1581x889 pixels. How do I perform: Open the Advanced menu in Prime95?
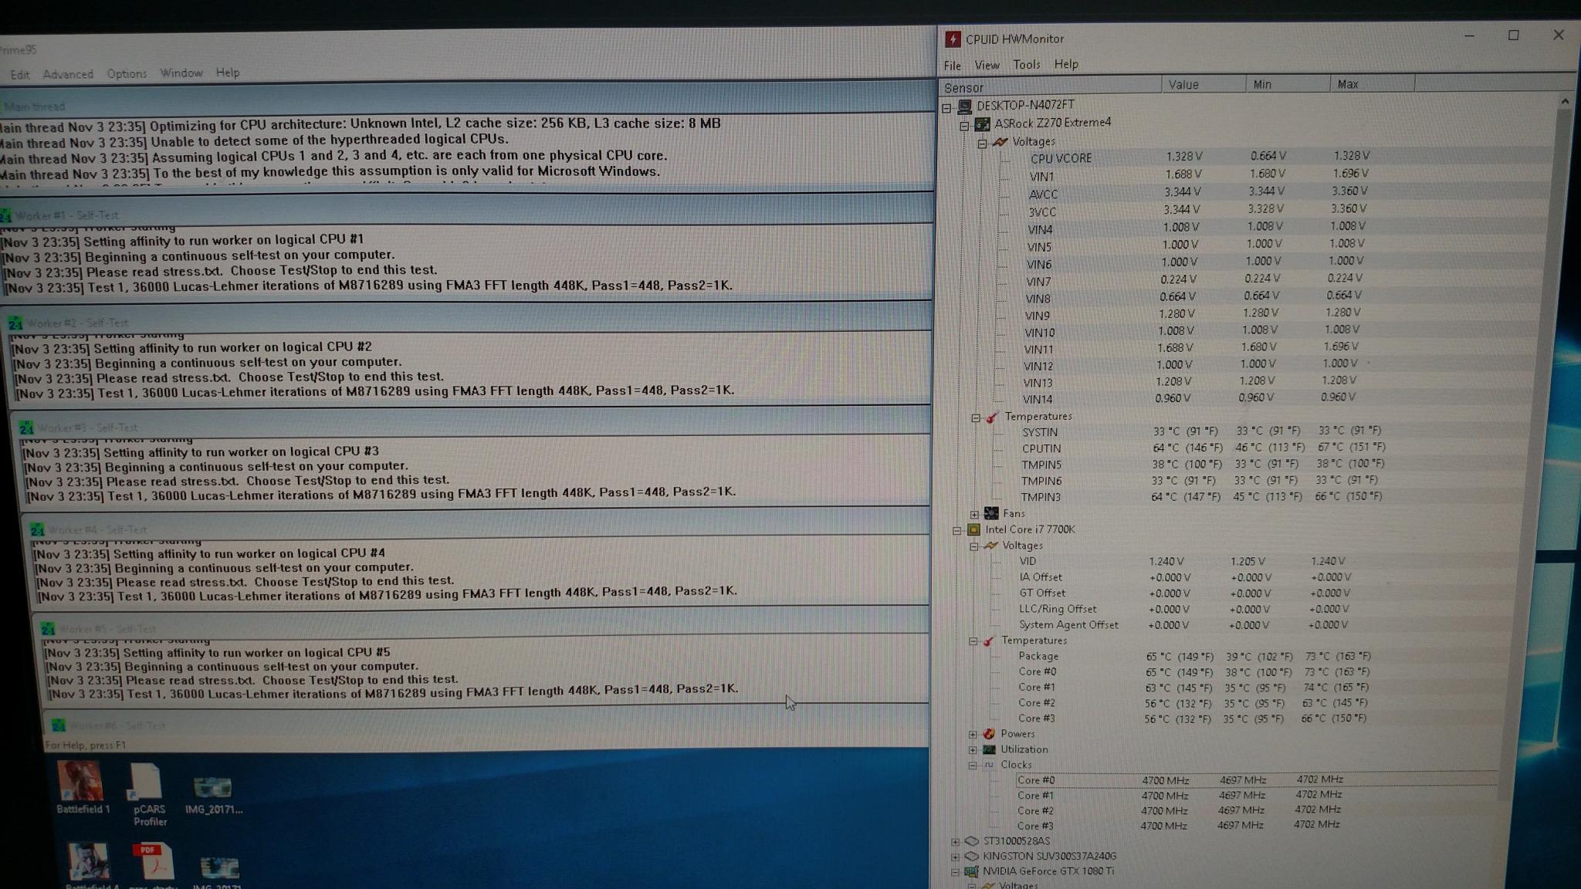(x=68, y=74)
